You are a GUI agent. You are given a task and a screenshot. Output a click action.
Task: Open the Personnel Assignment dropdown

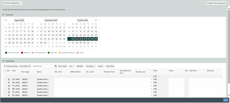click(12, 3)
